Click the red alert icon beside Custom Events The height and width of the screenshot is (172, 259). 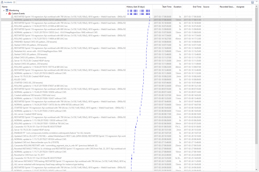(9, 13)
